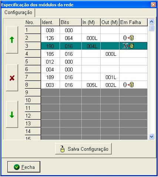Click the Ident. column header
Image resolution: width=158 pixels, height=177 pixels.
coord(50,23)
